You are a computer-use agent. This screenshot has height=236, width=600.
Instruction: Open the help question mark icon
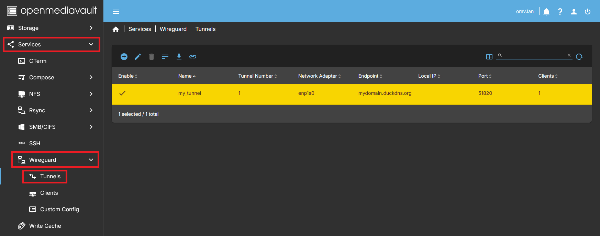(x=560, y=12)
